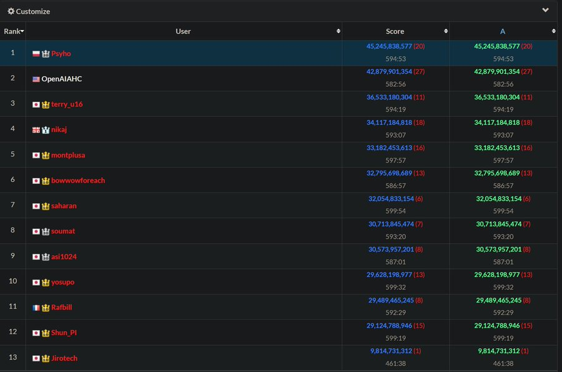Open Rafbill user profile
This screenshot has width=562, height=372.
pyautogui.click(x=62, y=308)
